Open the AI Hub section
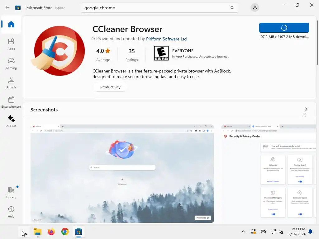This screenshot has height=239, width=319. coord(11,121)
